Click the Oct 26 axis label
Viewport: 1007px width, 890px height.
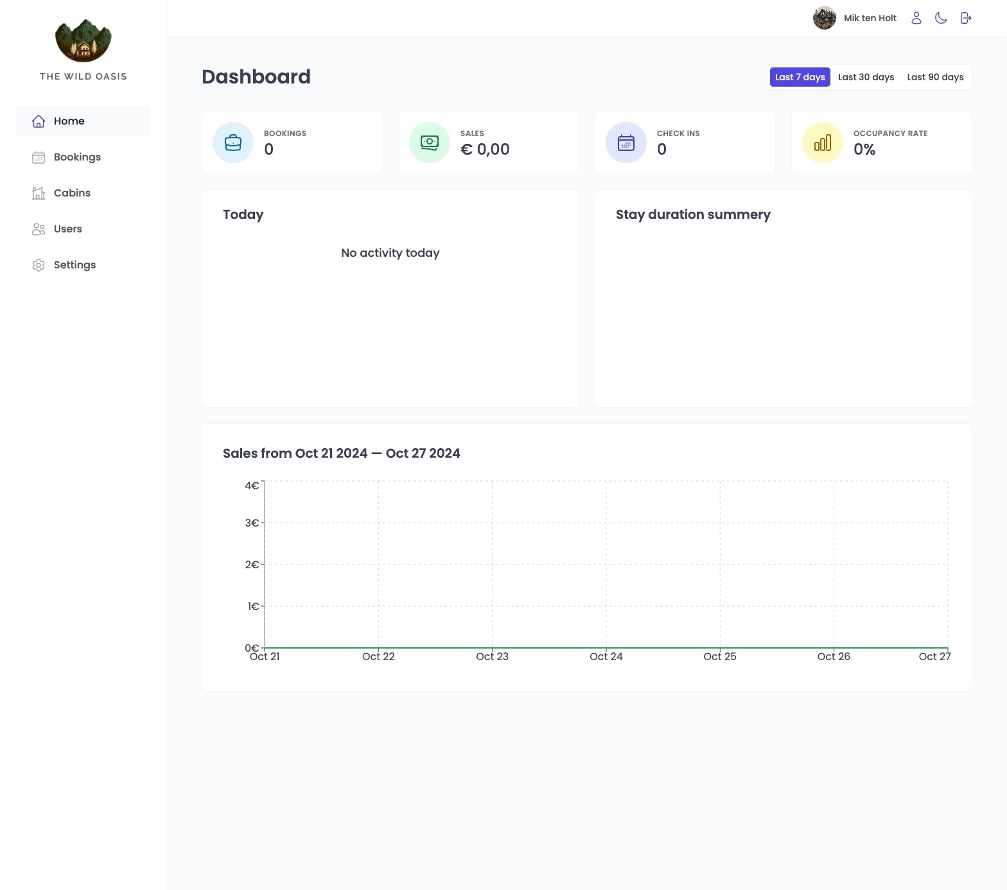(x=834, y=656)
